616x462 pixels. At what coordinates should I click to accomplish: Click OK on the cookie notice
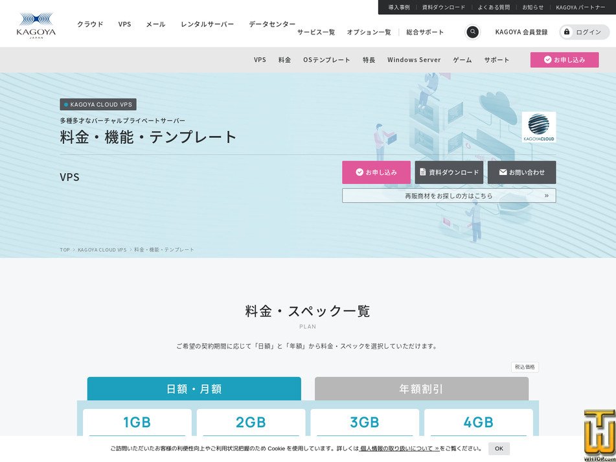pos(499,448)
